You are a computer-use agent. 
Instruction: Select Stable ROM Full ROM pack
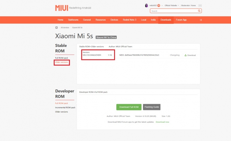[x=62, y=58]
